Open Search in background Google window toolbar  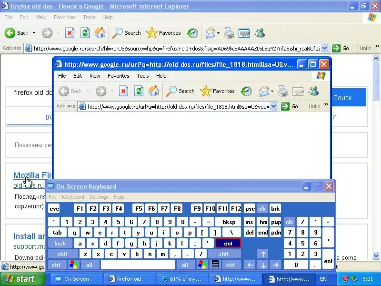tap(126, 33)
